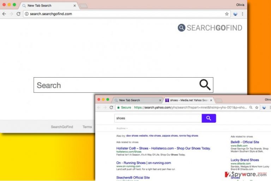Click the search.searchgofind.com address bar

(127, 14)
